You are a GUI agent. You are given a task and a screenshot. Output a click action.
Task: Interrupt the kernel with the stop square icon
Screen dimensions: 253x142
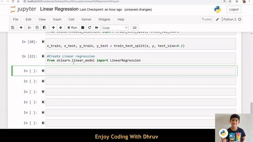[x=83, y=28]
